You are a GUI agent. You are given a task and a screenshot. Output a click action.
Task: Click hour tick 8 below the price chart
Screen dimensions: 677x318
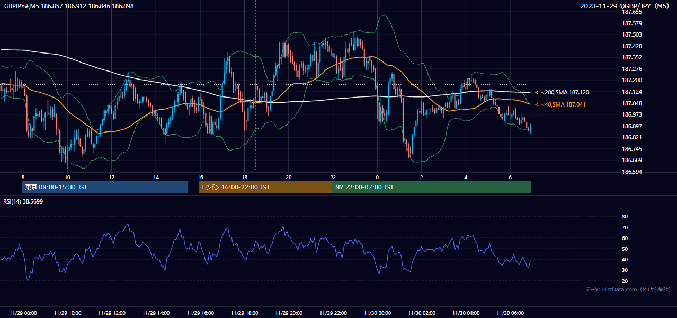[23, 177]
